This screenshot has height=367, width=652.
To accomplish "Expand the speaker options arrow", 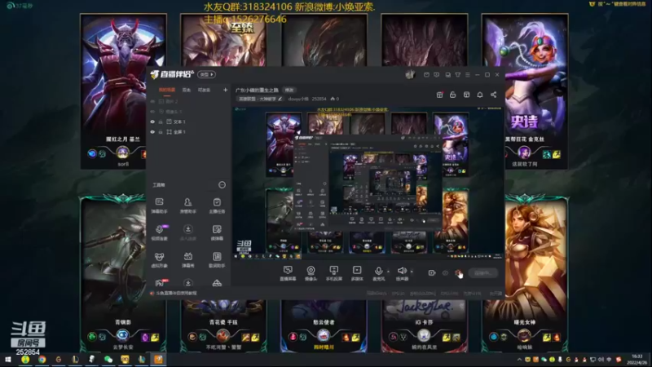I will tap(412, 272).
